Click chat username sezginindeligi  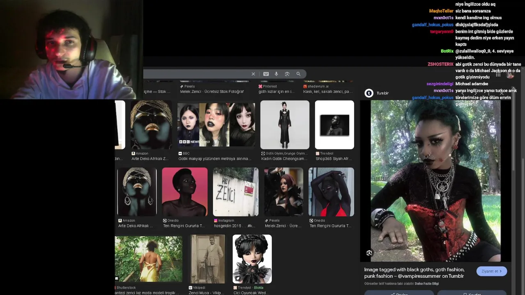point(440,84)
